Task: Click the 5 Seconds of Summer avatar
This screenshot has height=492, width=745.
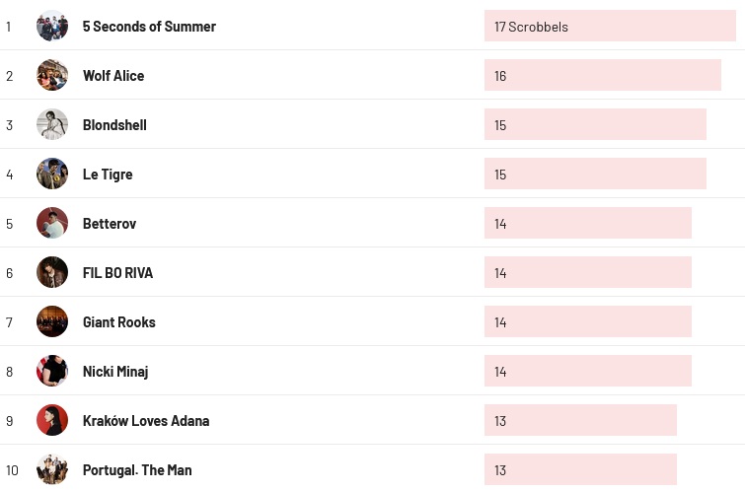Action: pyautogui.click(x=52, y=26)
